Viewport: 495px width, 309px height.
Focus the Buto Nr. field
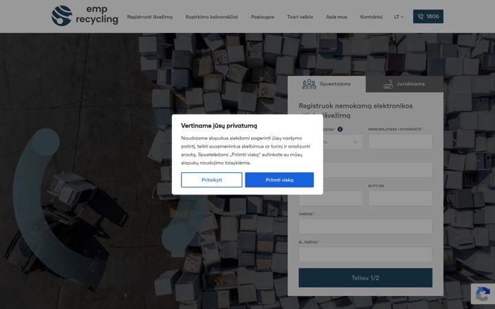click(400, 198)
